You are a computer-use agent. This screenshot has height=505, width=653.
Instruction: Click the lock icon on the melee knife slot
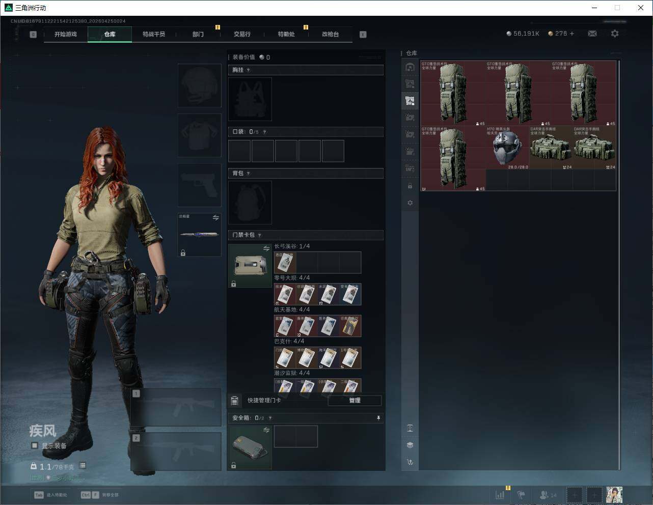tap(183, 252)
